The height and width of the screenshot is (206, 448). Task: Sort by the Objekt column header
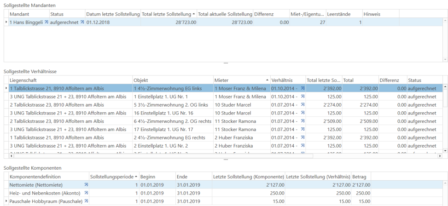tap(173, 80)
